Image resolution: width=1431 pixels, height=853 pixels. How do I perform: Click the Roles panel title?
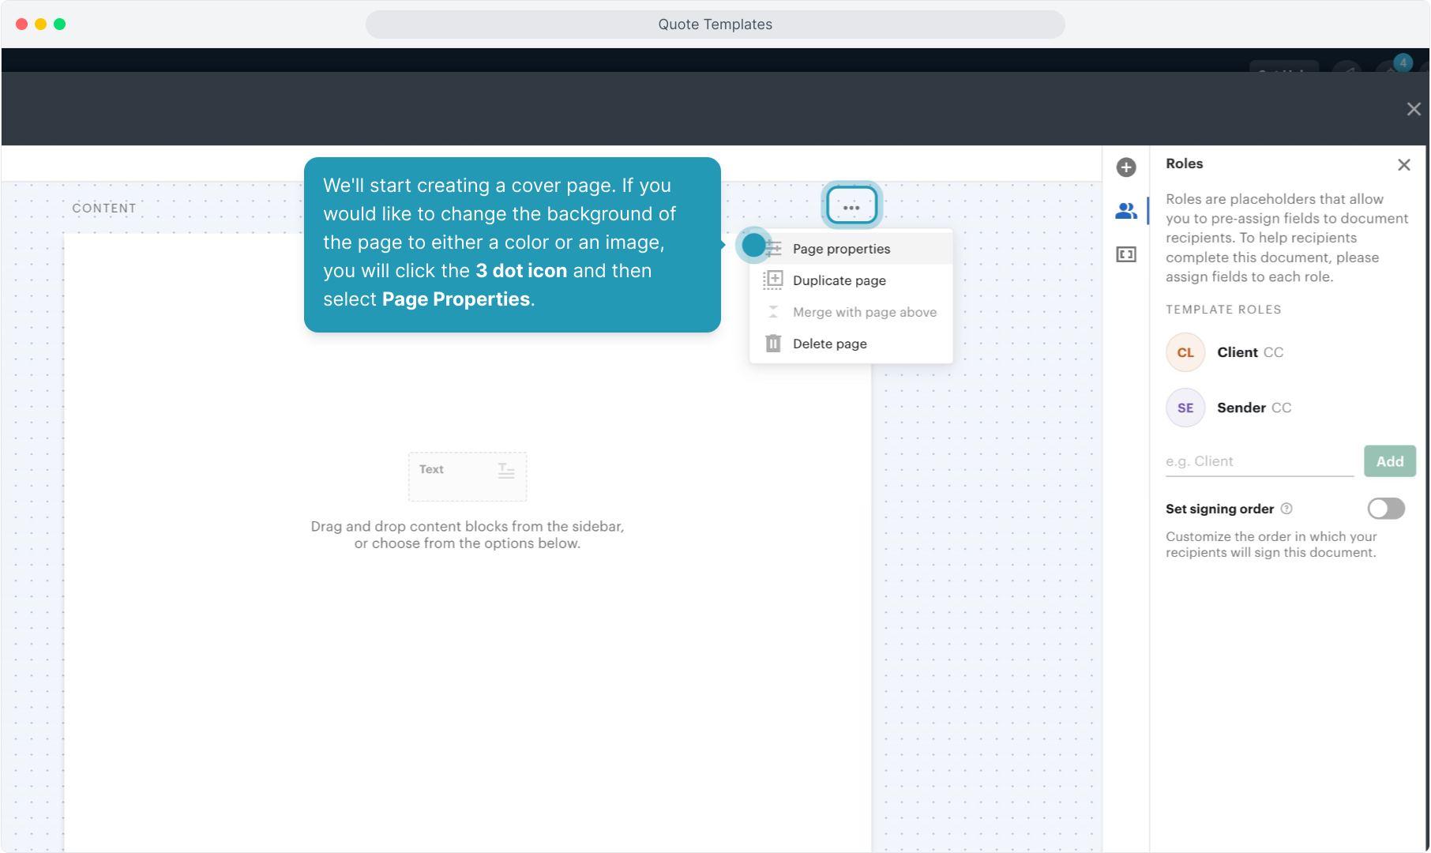[x=1184, y=163]
